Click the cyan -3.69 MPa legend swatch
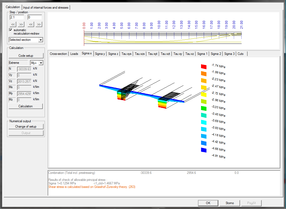This screenshot has width=286, height=209. click(204, 122)
